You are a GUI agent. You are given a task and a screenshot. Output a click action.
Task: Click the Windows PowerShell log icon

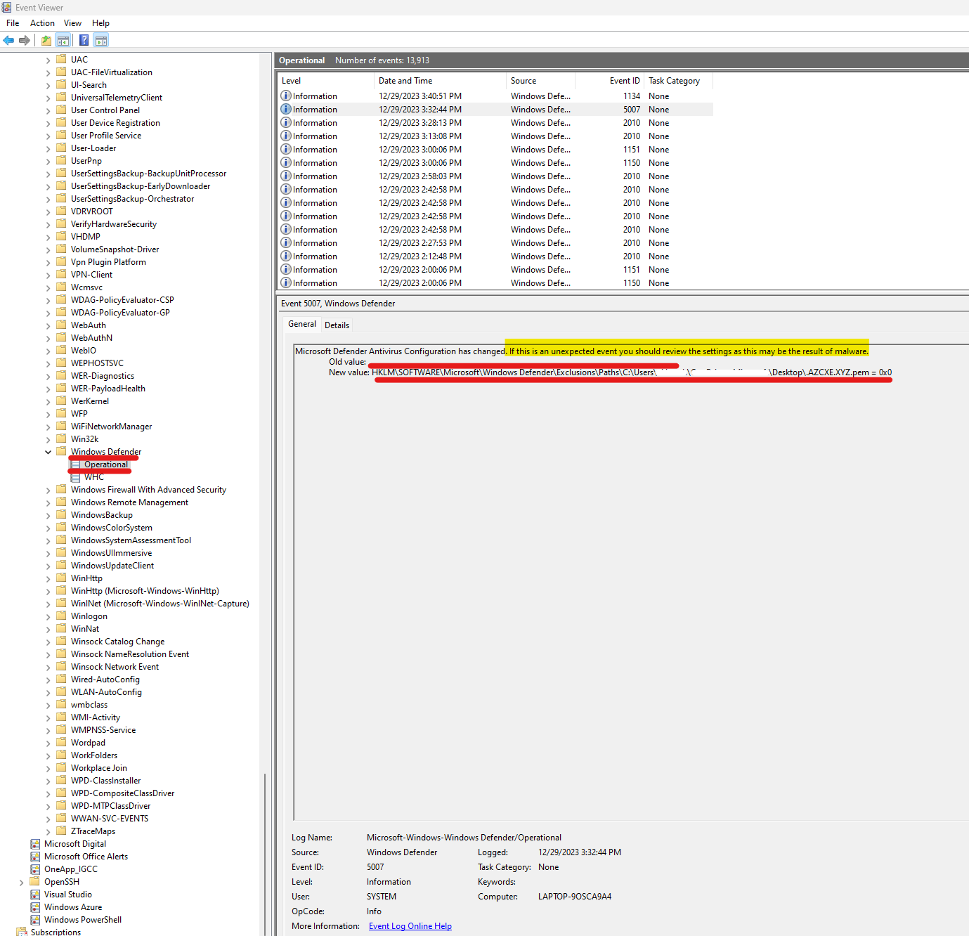click(35, 920)
